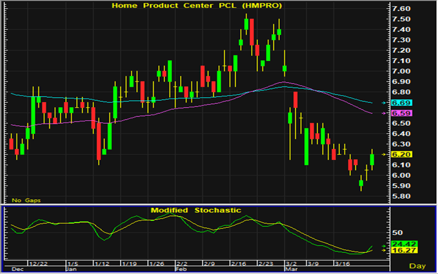The height and width of the screenshot is (274, 438).
Task: Click the magenta 6.59 moving average tag
Action: 400,113
